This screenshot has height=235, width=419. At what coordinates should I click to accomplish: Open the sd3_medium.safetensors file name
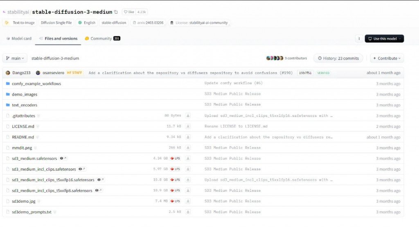[34, 158]
